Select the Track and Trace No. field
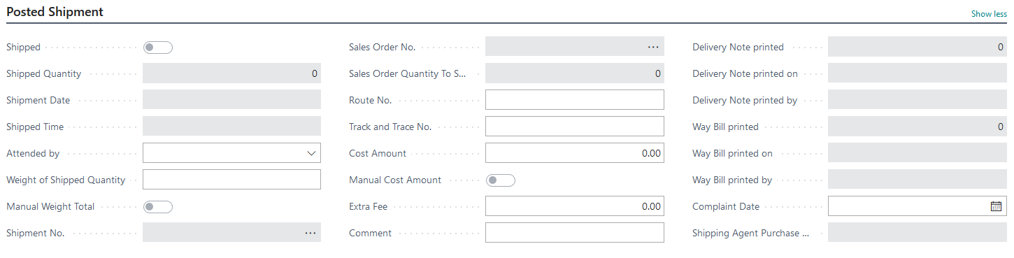Screen dimensions: 1014x258 (575, 127)
